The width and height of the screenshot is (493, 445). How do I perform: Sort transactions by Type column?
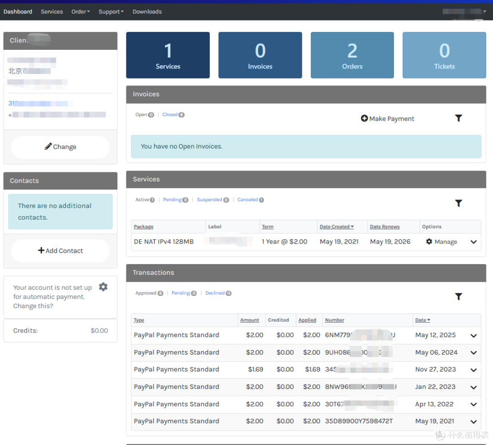[x=139, y=320]
